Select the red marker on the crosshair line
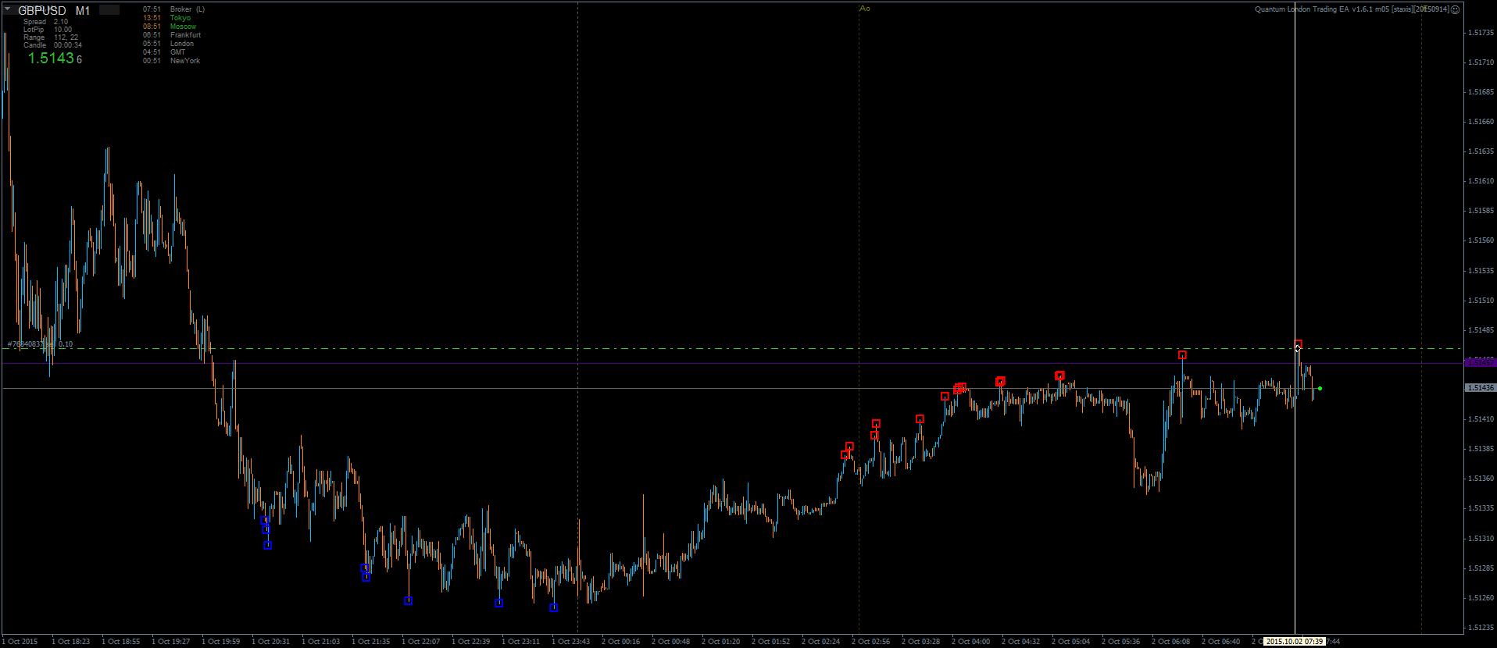1497x648 pixels. click(x=1299, y=344)
